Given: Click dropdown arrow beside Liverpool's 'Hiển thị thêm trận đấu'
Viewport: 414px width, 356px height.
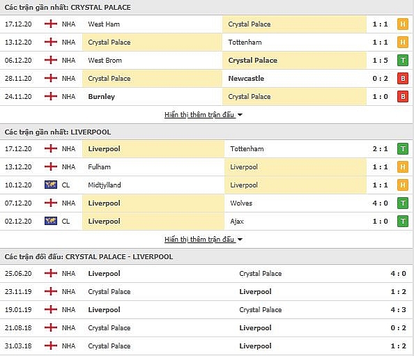Looking at the screenshot, I should coord(240,240).
